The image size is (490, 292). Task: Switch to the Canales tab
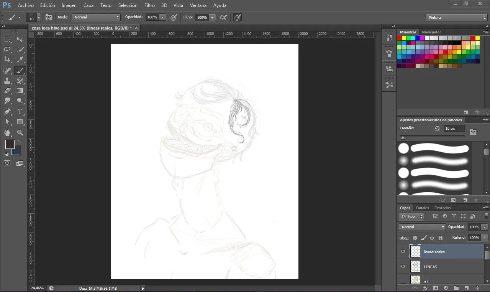pyautogui.click(x=422, y=208)
